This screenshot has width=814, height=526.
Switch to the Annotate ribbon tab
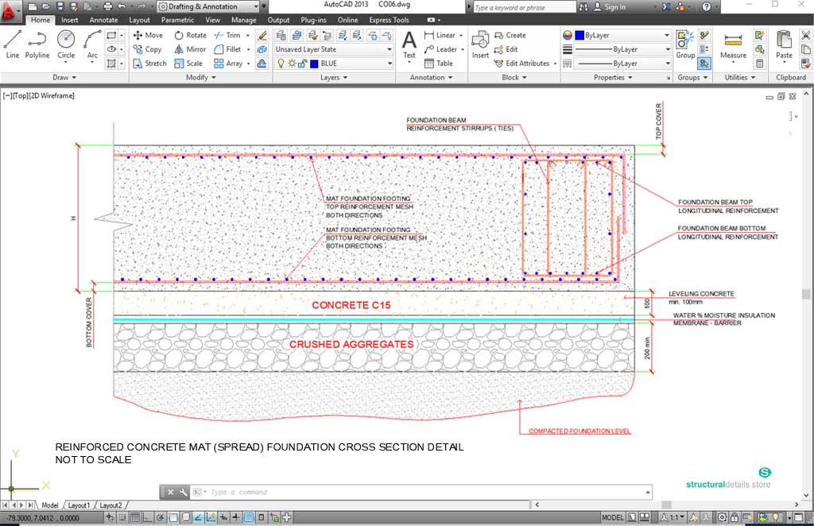pyautogui.click(x=103, y=20)
